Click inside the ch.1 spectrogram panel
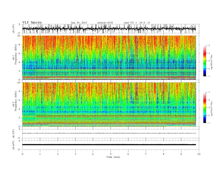 (109, 58)
